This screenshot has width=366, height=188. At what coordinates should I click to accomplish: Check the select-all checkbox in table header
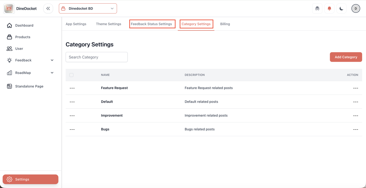coord(71,75)
